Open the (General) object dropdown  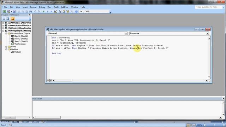point(126,34)
